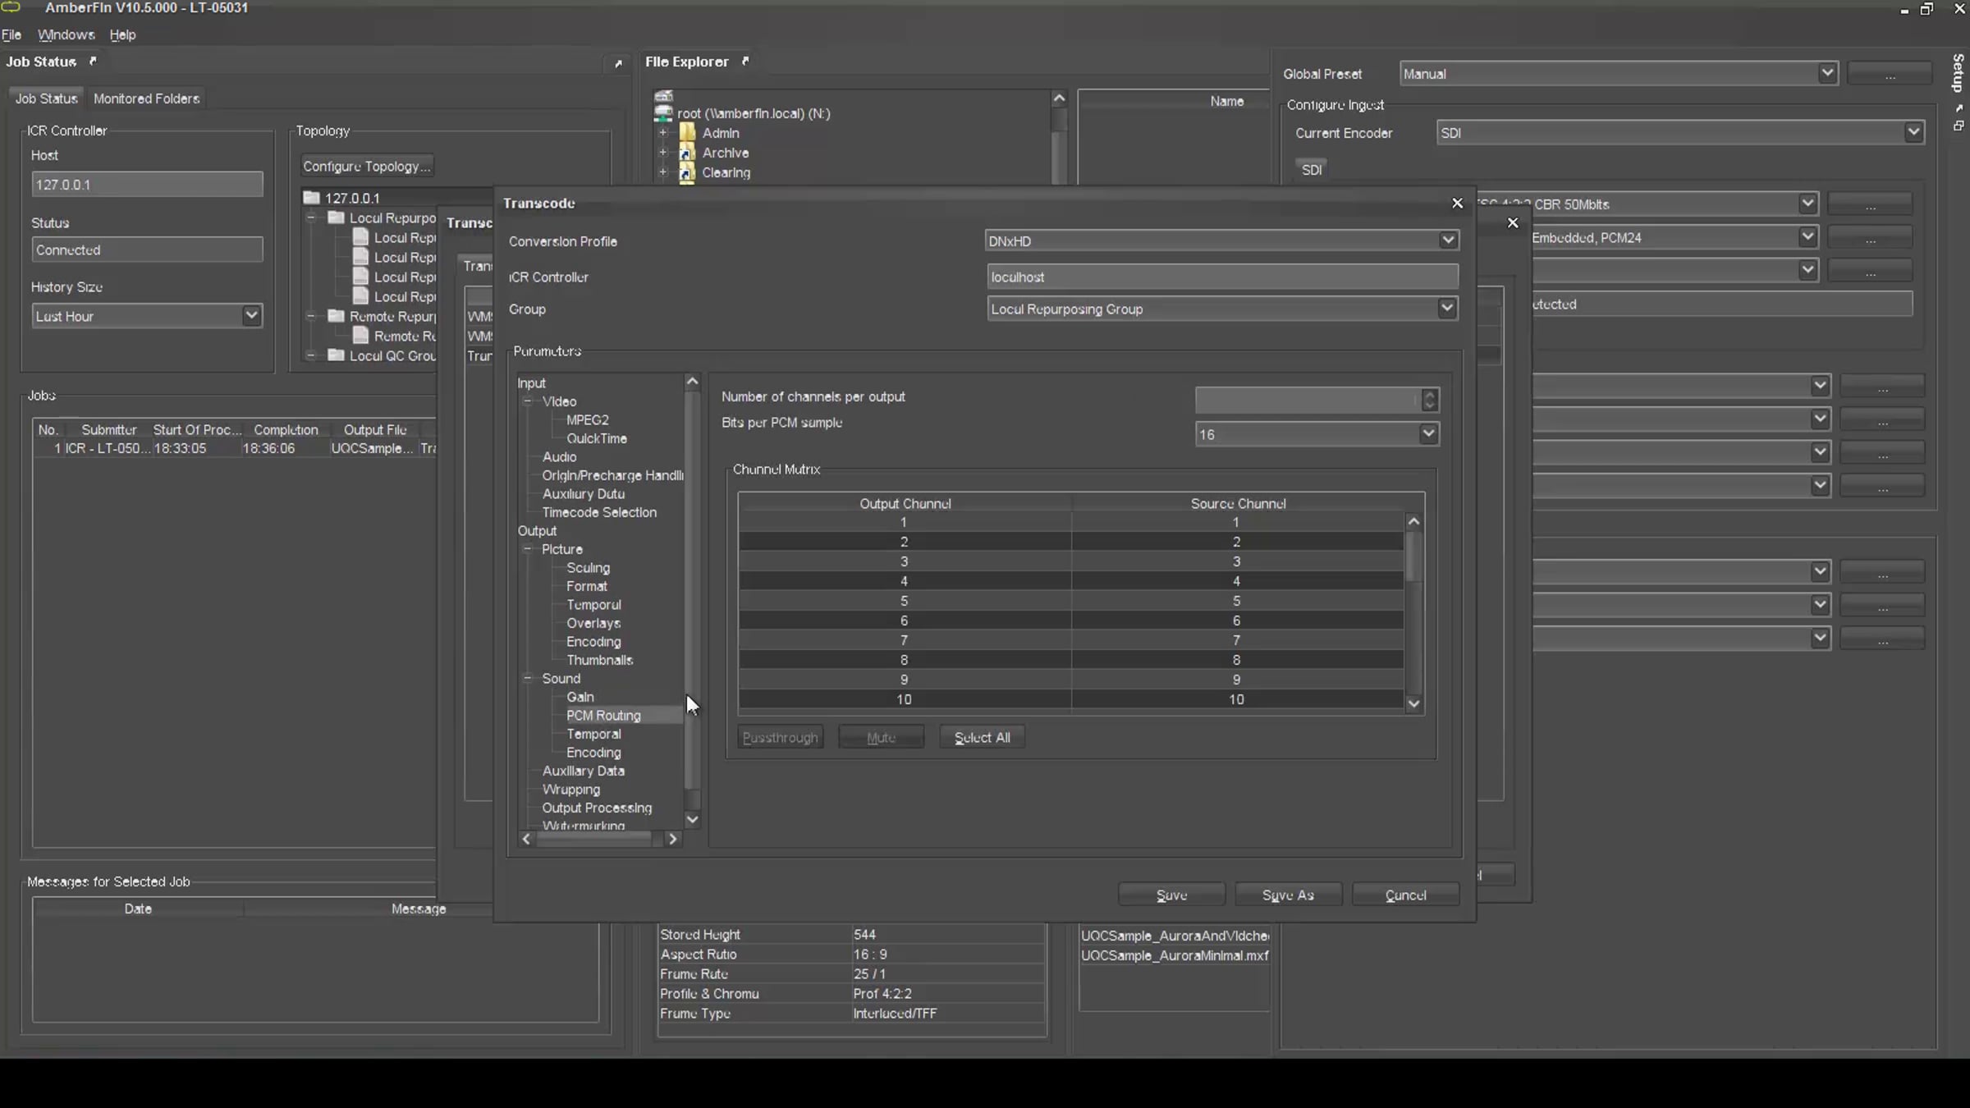1970x1108 pixels.
Task: Select Encoding under Sound in the tree
Action: point(593,753)
